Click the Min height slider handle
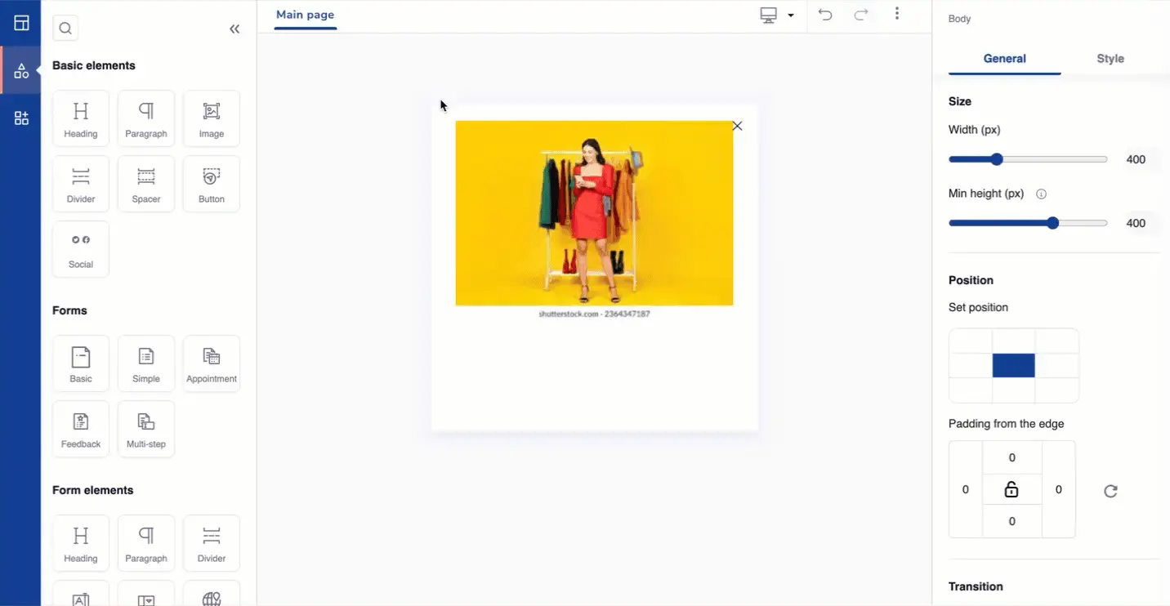This screenshot has width=1170, height=606. point(1052,223)
